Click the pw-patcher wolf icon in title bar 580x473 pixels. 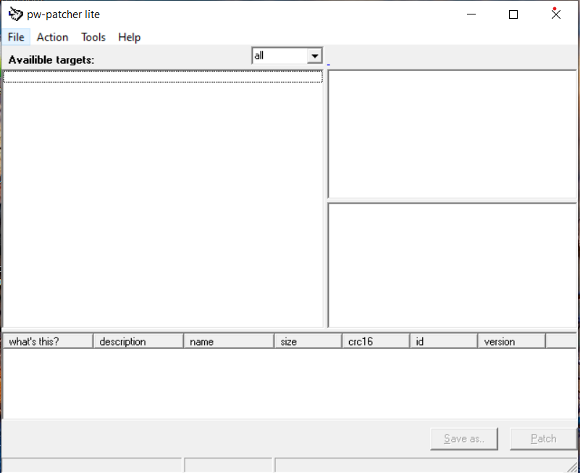(x=15, y=13)
